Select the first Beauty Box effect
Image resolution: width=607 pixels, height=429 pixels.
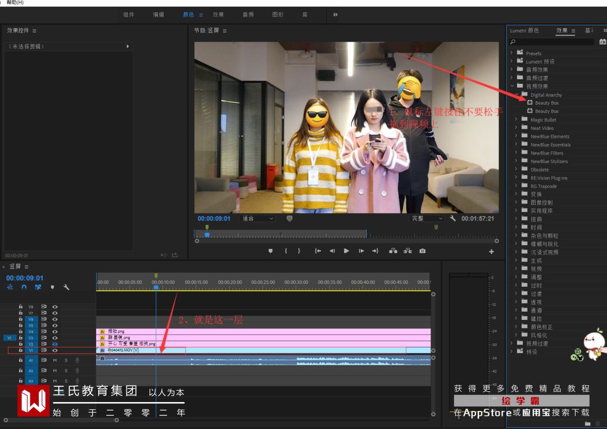547,102
